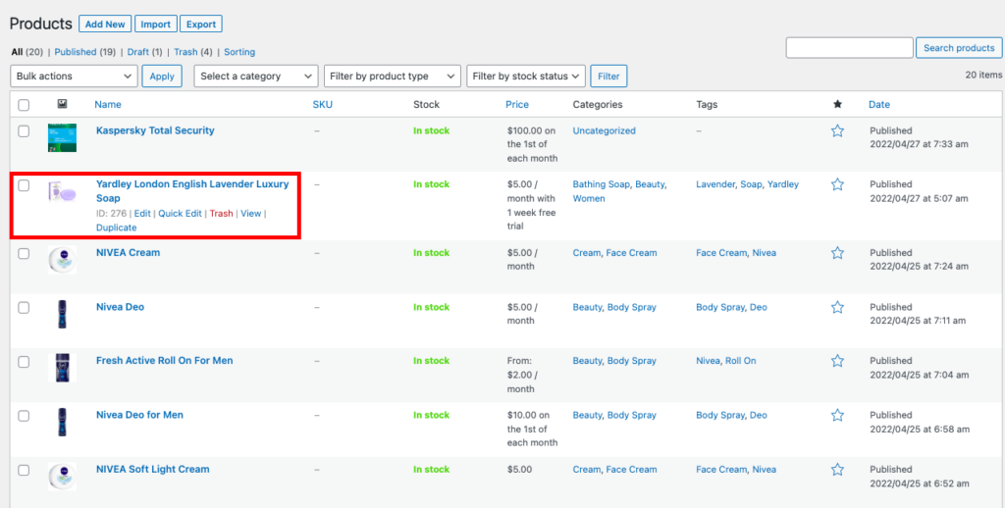Toggle featured star for Yardley Lavender Soap

837,184
